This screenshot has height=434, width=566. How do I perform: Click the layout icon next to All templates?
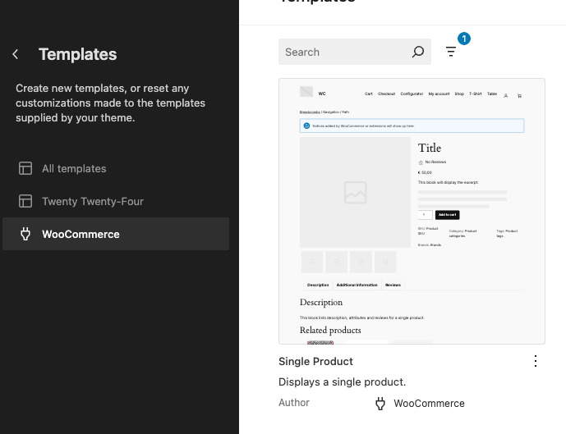pos(25,169)
